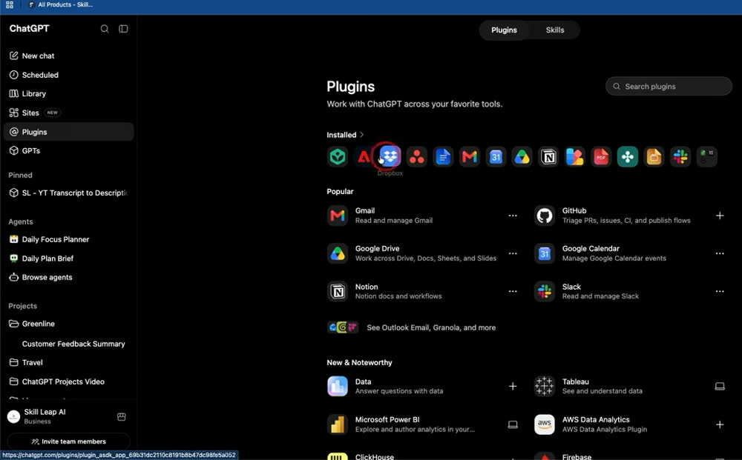Expand the Installed plugins chevron
Screen dimensions: 742x460
362,135
